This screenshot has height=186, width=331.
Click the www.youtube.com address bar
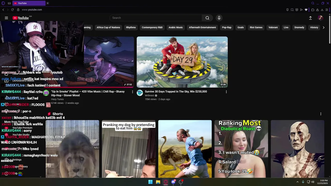pos(32,10)
